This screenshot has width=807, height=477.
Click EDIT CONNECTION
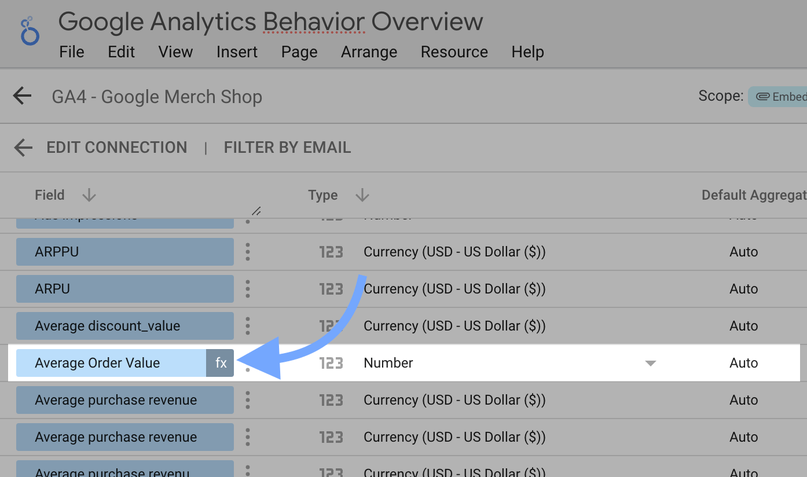tap(117, 147)
